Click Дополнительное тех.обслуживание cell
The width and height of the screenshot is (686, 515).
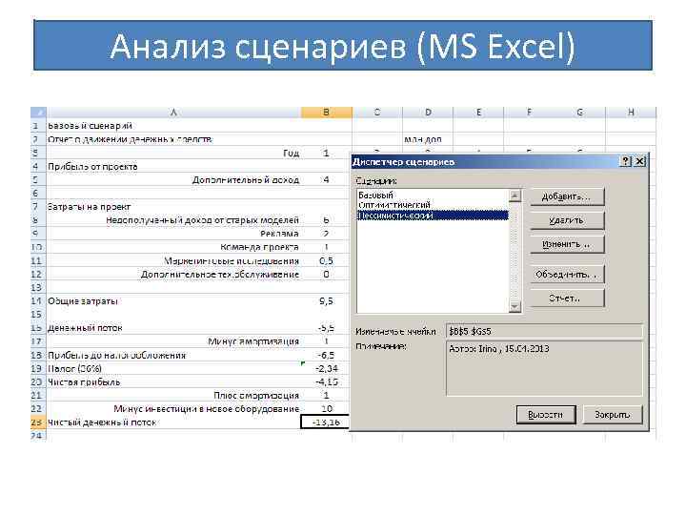[x=173, y=274]
